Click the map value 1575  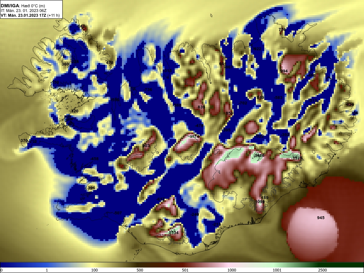click(x=298, y=158)
